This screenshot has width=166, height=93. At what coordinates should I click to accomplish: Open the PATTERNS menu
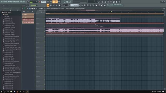point(10,2)
